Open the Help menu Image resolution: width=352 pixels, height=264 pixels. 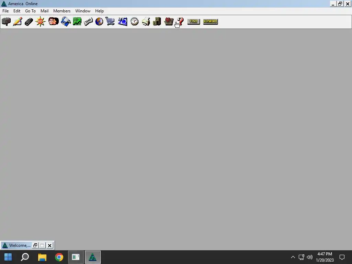coord(99,11)
